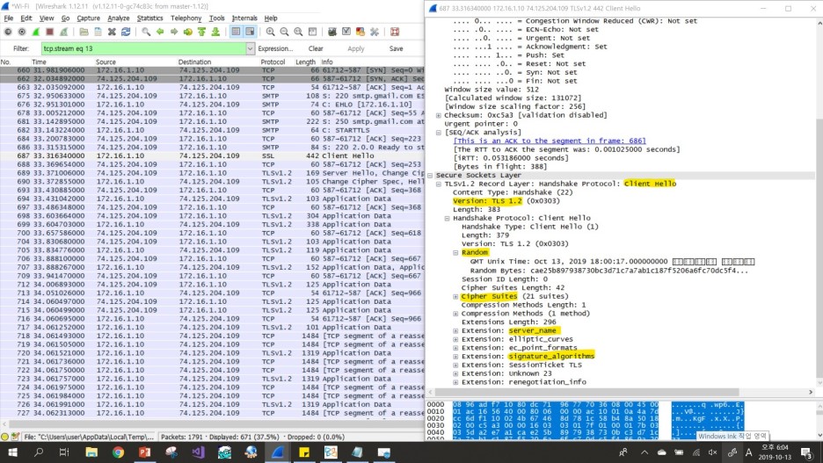The height and width of the screenshot is (463, 823).
Task: Select packet 682 STARTTLS row
Action: (x=212, y=130)
